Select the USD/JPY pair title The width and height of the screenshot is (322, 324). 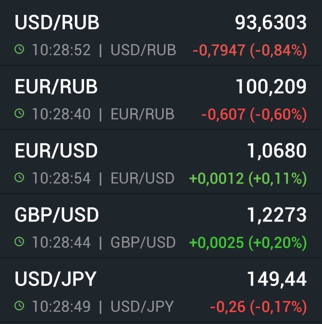pyautogui.click(x=56, y=279)
